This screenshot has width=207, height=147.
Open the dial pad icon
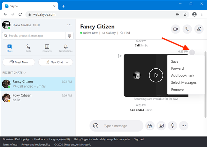coord(69,36)
